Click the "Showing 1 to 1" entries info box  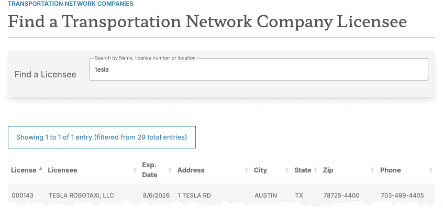click(x=102, y=137)
